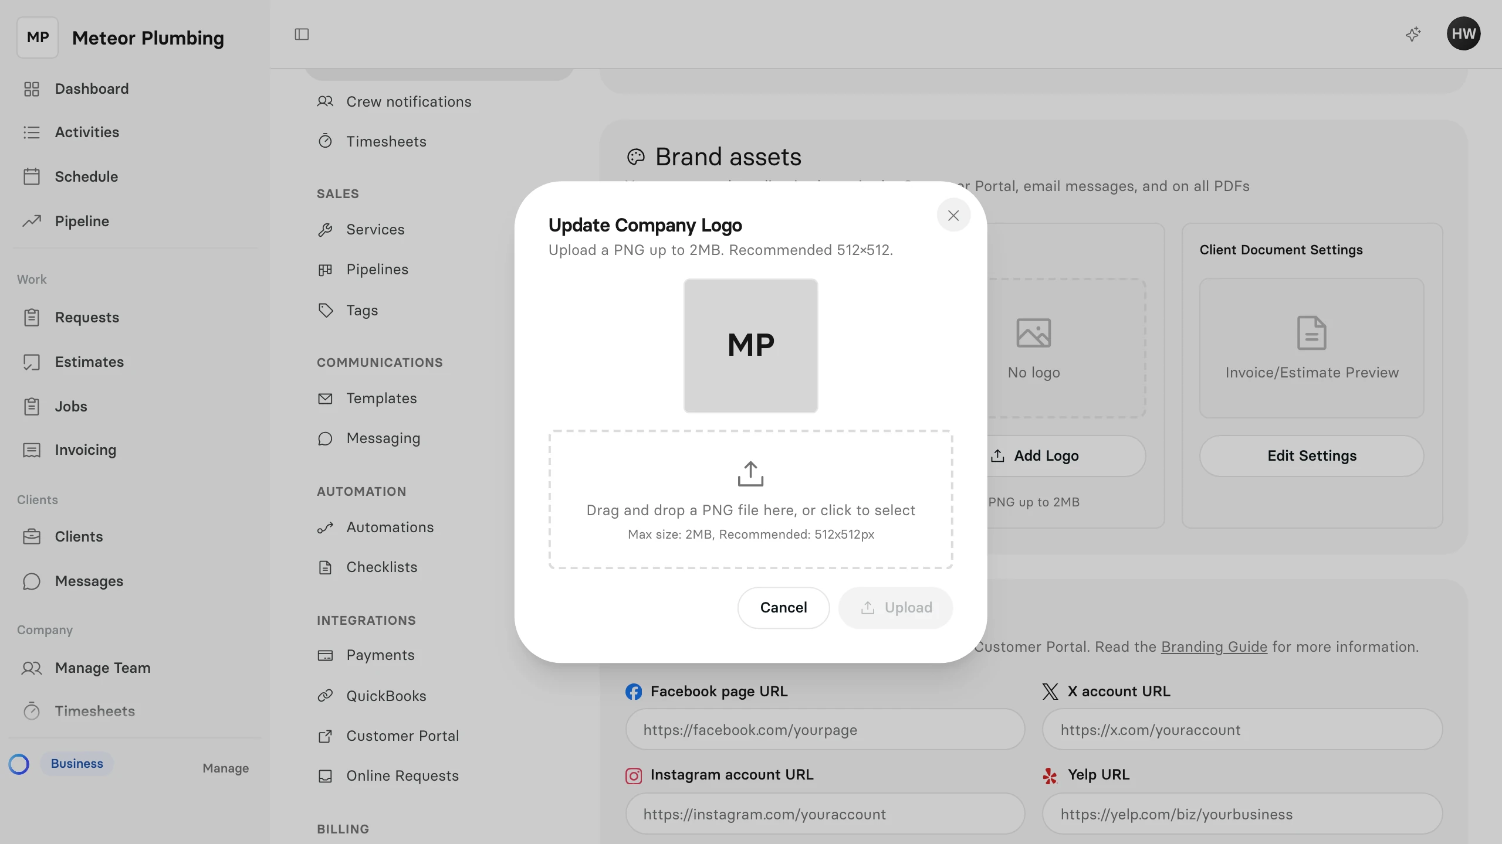
Task: Click the Manage plan link
Action: click(225, 768)
